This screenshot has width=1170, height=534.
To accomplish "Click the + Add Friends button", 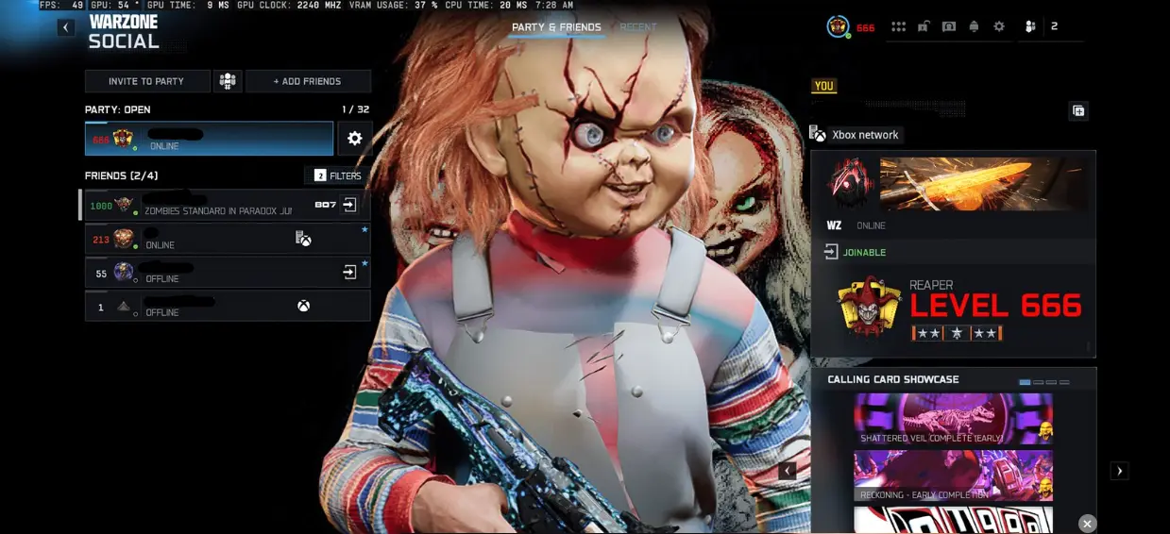I will pyautogui.click(x=308, y=81).
